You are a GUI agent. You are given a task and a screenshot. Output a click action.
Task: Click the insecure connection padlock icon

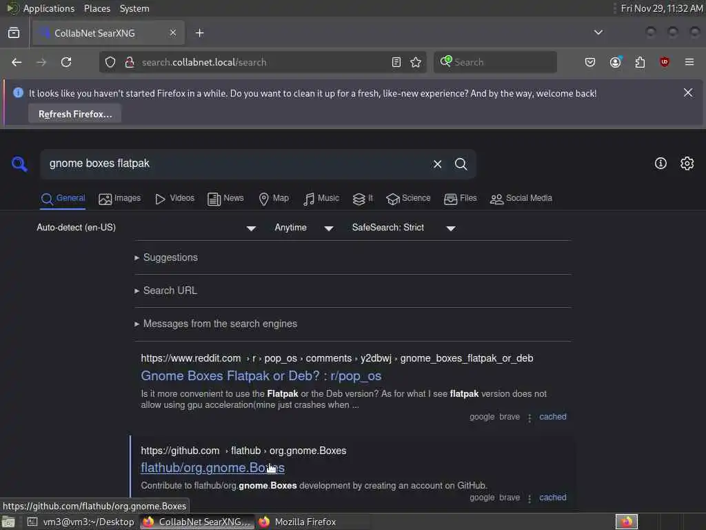point(130,62)
